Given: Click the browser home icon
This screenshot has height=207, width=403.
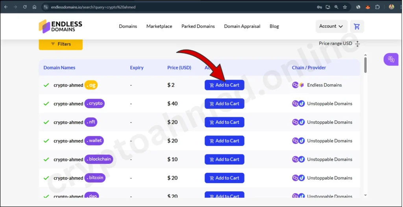Looking at the screenshot, I should point(35,7).
